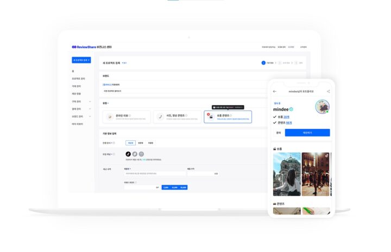Select the first outlined progress-type option
Viewport: 391px width, 252px height.
131,143
